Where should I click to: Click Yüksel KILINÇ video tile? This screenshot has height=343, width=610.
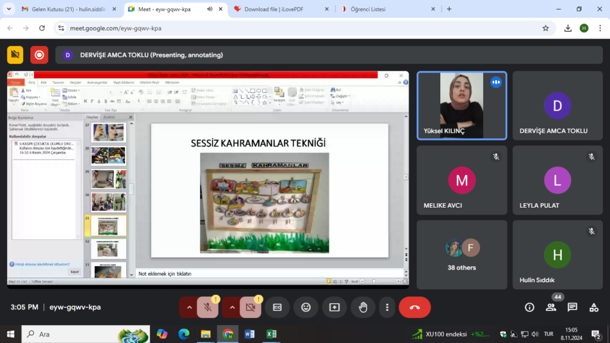coord(462,106)
